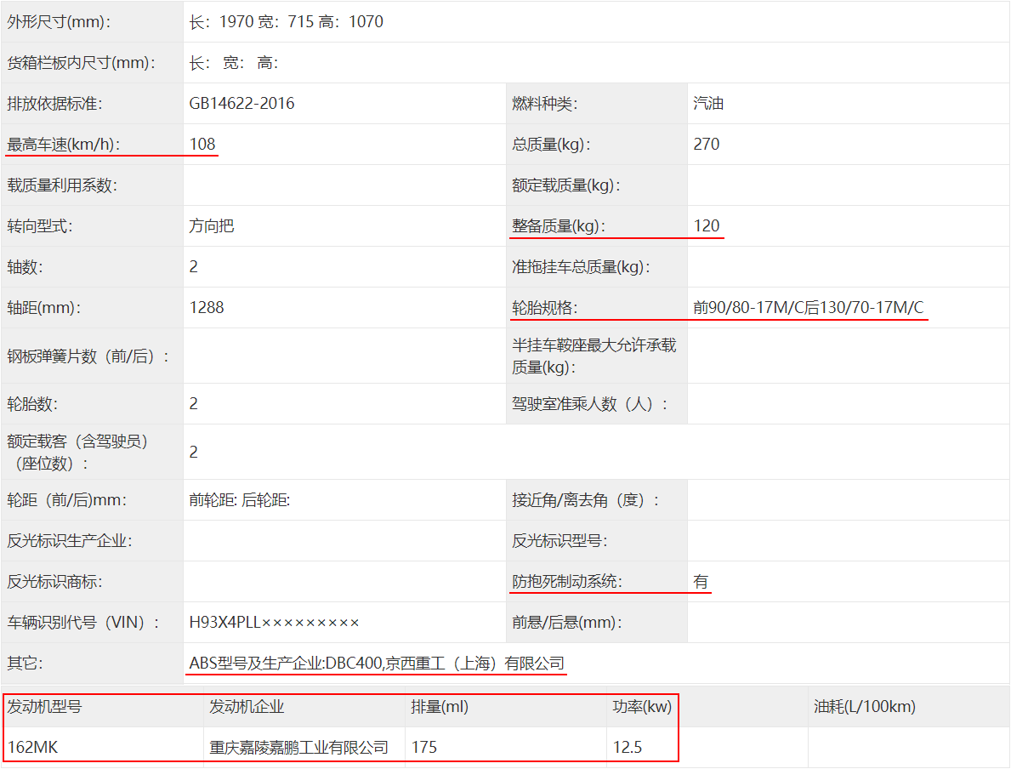This screenshot has height=769, width=1011.
Task: Select the wheelbase value 1288
Action: [207, 307]
